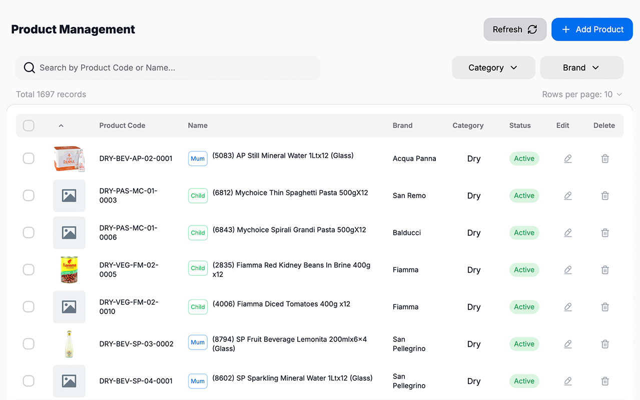640x400 pixels.
Task: Edit the AP Still Mineral Water product
Action: click(x=568, y=158)
